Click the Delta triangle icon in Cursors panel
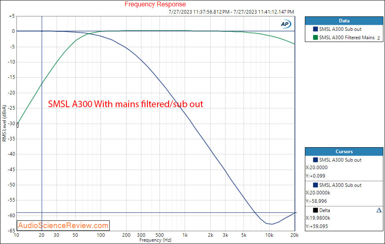Image resolution: width=385 pixels, height=244 pixels. click(x=379, y=210)
